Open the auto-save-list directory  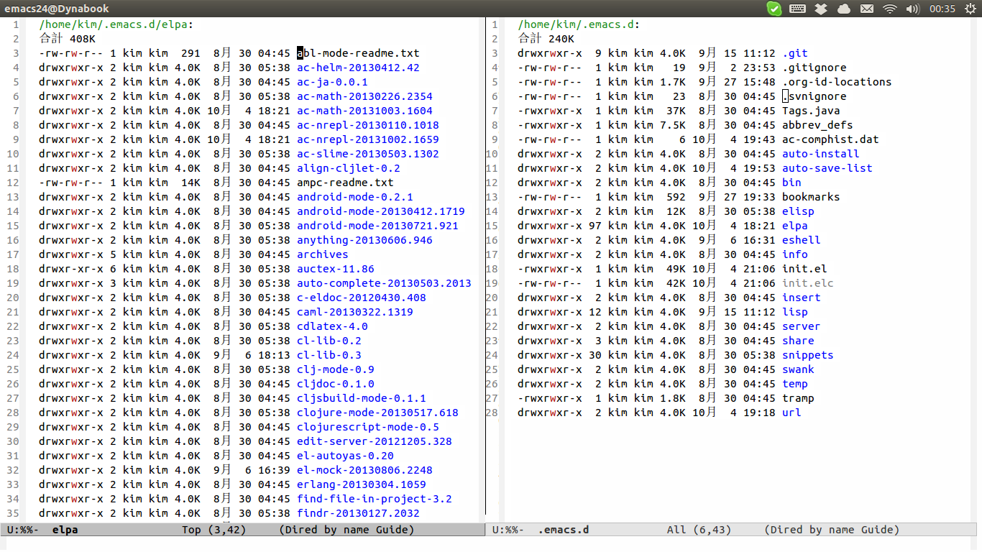(827, 168)
